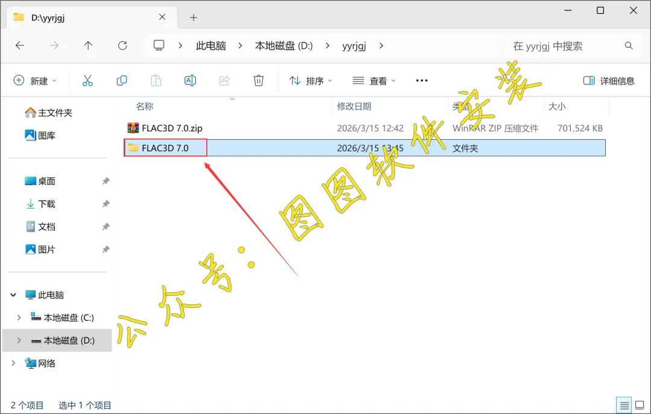The height and width of the screenshot is (414, 651).
Task: Click the Copy toolbar icon
Action: pos(122,81)
